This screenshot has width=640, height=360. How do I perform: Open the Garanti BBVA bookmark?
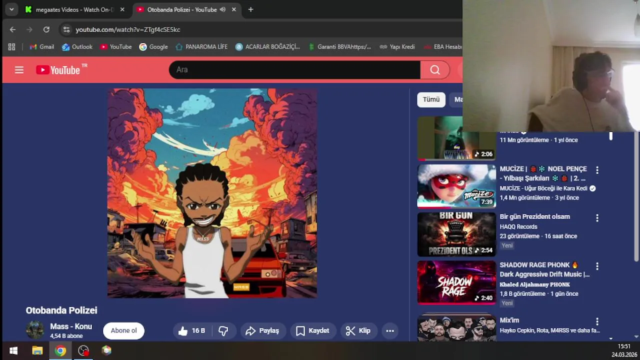click(339, 46)
